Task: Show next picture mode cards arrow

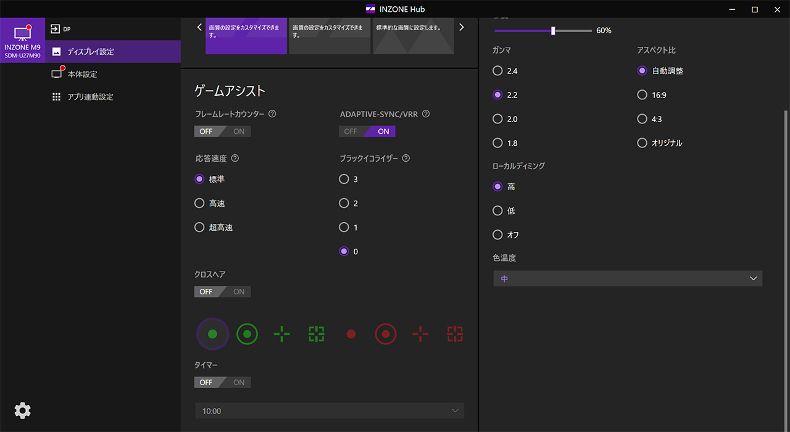Action: [x=461, y=27]
